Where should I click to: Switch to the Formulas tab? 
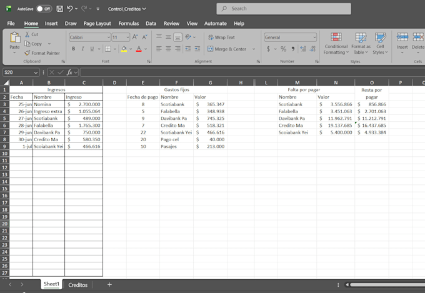(129, 24)
